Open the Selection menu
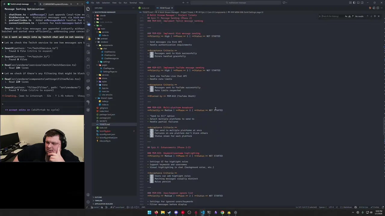The height and width of the screenshot is (216, 385). 106,3
